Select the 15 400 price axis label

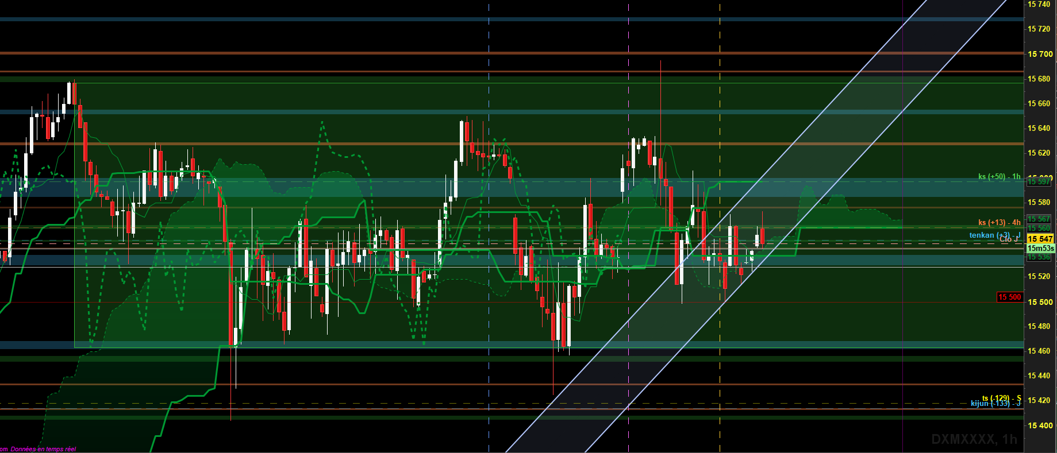pyautogui.click(x=1040, y=425)
